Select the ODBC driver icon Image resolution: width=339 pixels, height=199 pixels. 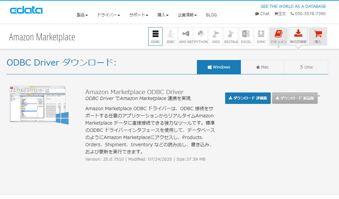click(x=155, y=36)
